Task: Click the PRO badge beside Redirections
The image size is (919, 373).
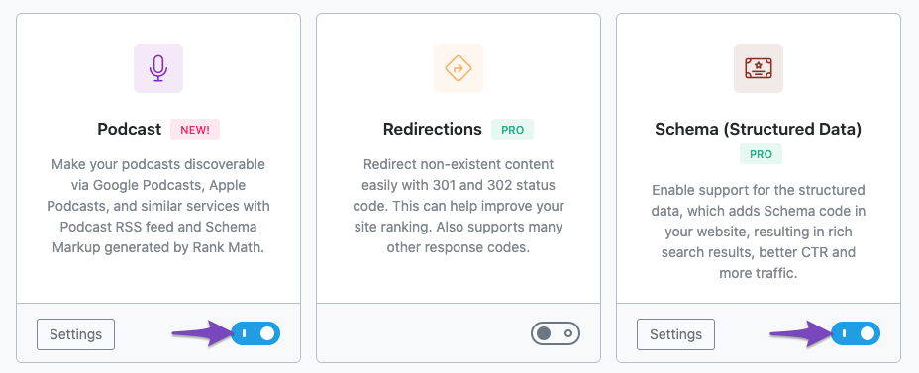Action: coord(512,130)
